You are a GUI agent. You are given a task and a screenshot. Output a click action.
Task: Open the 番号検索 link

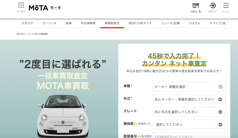(x=146, y=136)
